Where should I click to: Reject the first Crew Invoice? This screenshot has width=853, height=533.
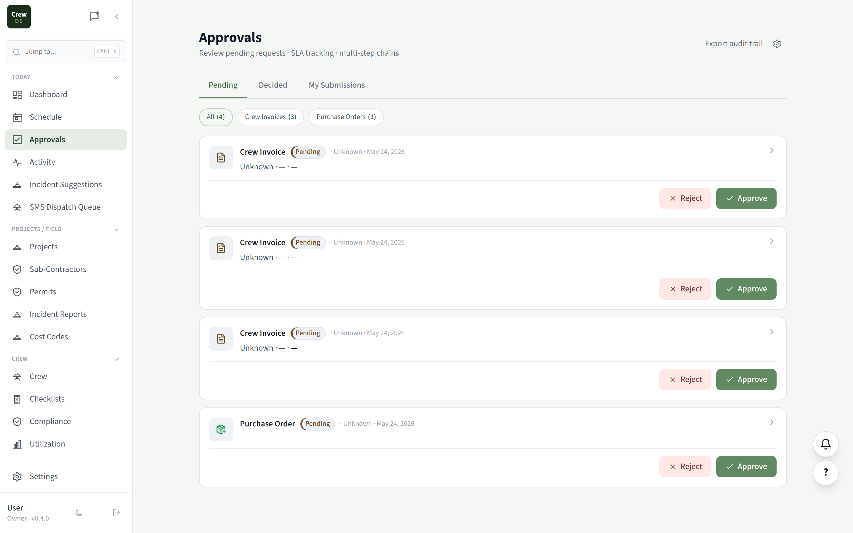tap(685, 198)
